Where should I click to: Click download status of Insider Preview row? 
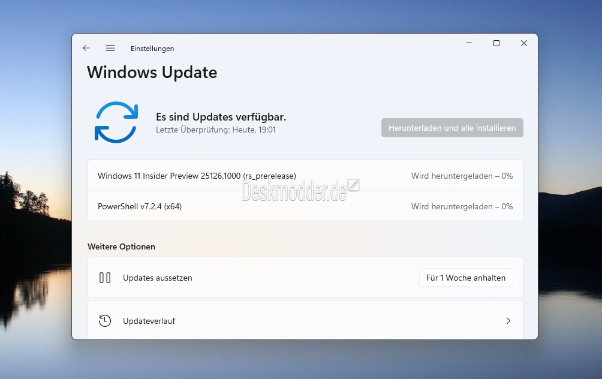click(462, 176)
